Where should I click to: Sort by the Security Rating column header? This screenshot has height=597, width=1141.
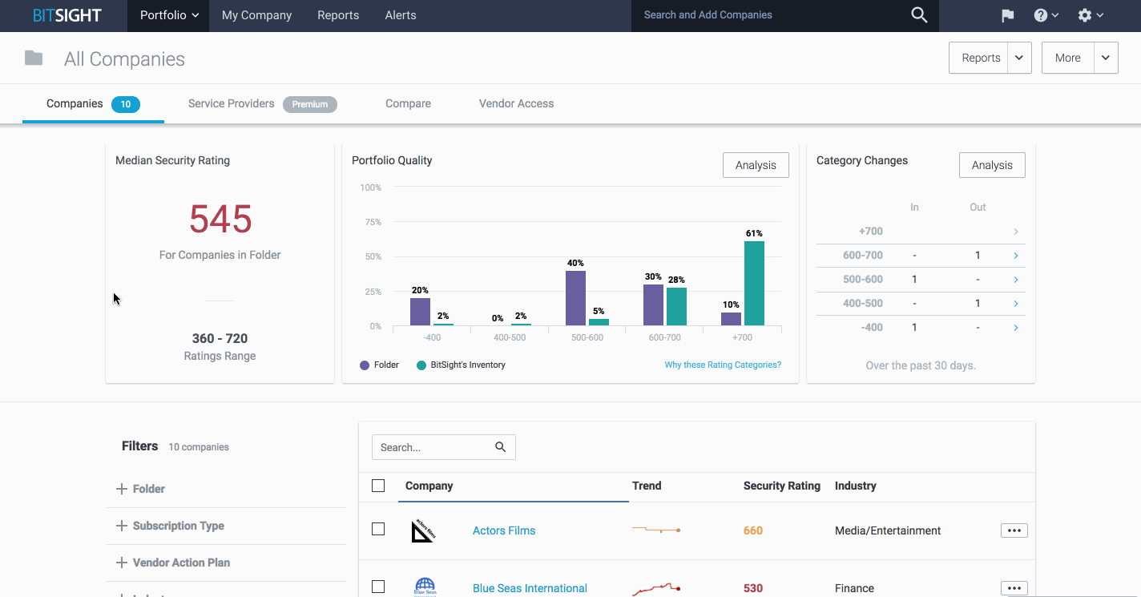[782, 486]
